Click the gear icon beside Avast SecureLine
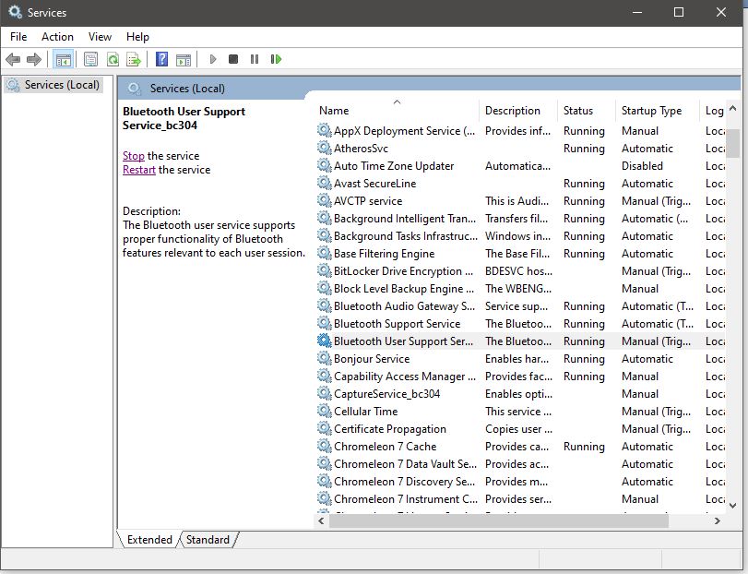Screen dimensions: 748x574 [x=325, y=184]
